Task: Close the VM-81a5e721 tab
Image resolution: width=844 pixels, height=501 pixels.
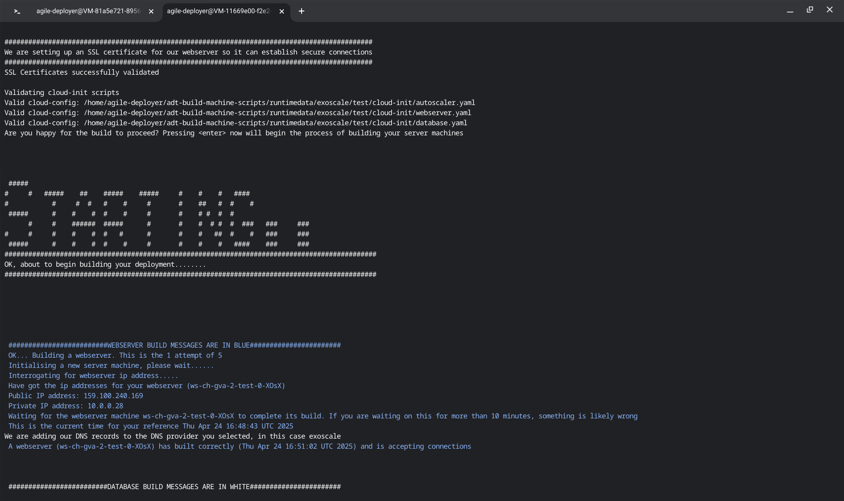Action: click(151, 11)
